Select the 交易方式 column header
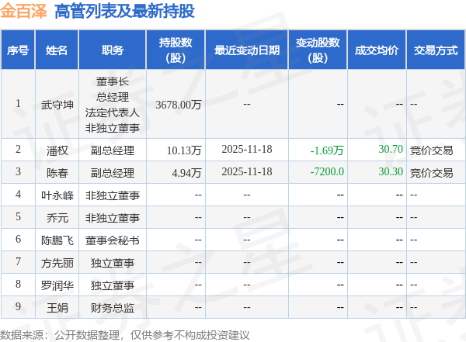 [436, 50]
